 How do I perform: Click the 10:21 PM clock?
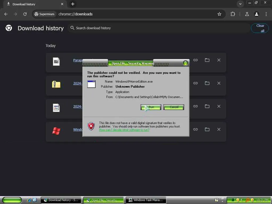coord(262,200)
